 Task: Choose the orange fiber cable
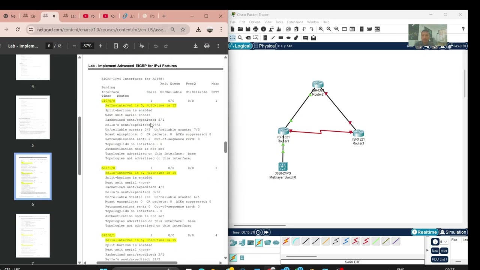(325, 241)
